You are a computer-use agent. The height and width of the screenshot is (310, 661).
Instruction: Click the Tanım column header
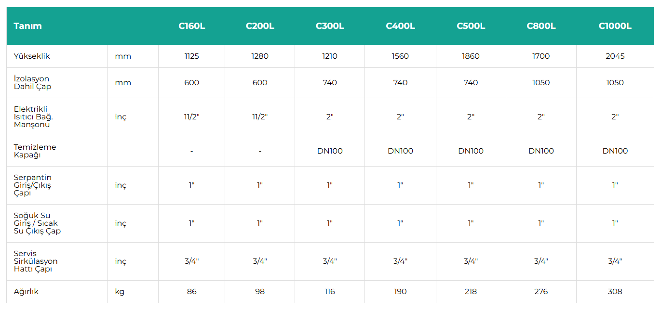27,26
